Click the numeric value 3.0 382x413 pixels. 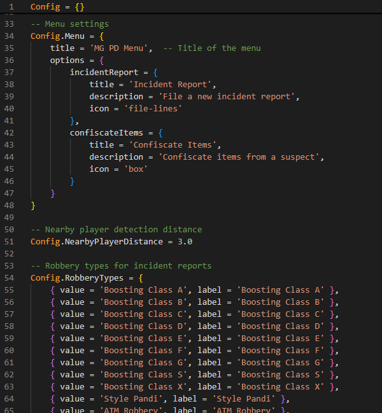tap(185, 242)
